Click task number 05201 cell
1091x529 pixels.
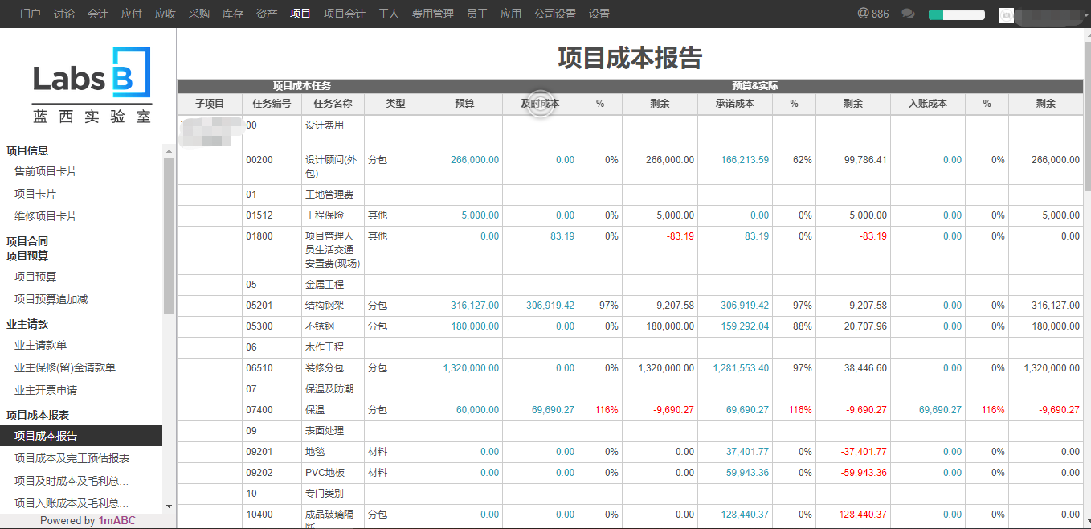272,306
